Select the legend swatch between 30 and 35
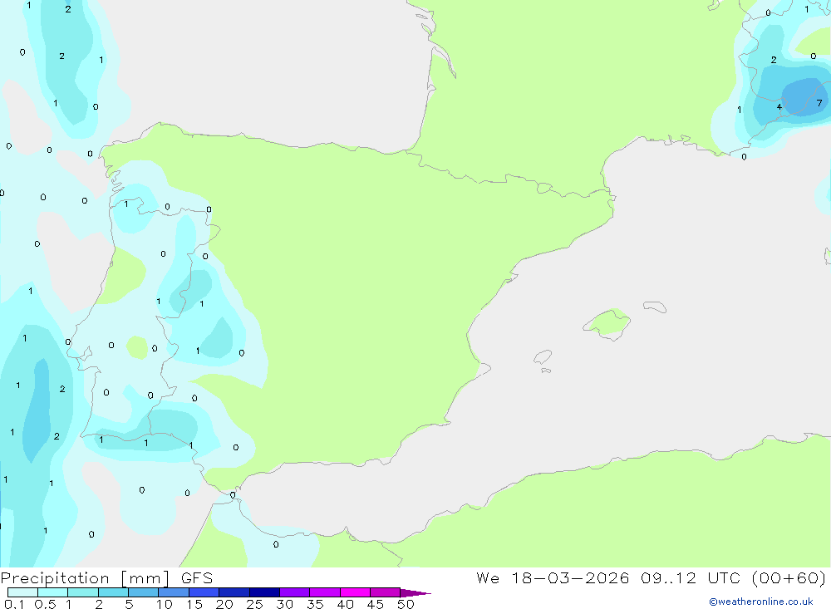831x609 pixels. [295, 592]
